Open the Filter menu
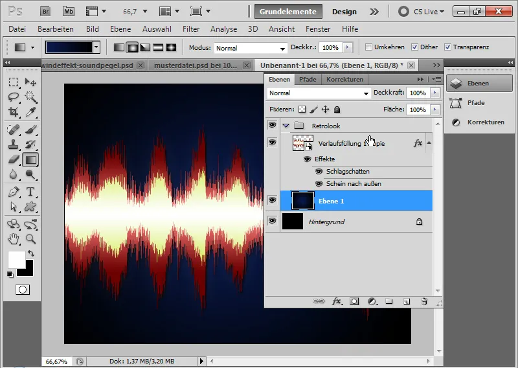 tap(191, 29)
